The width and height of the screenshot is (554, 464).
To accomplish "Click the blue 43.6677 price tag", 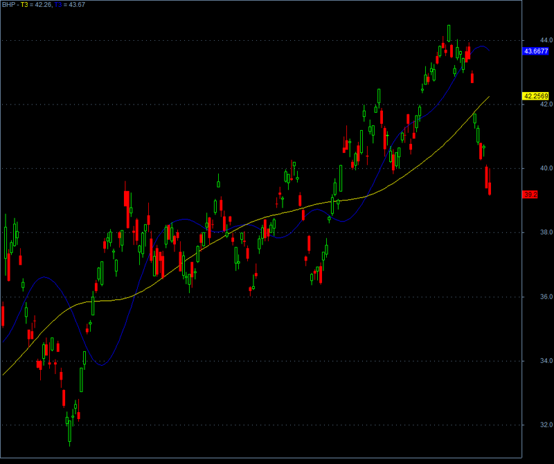I will pos(535,51).
